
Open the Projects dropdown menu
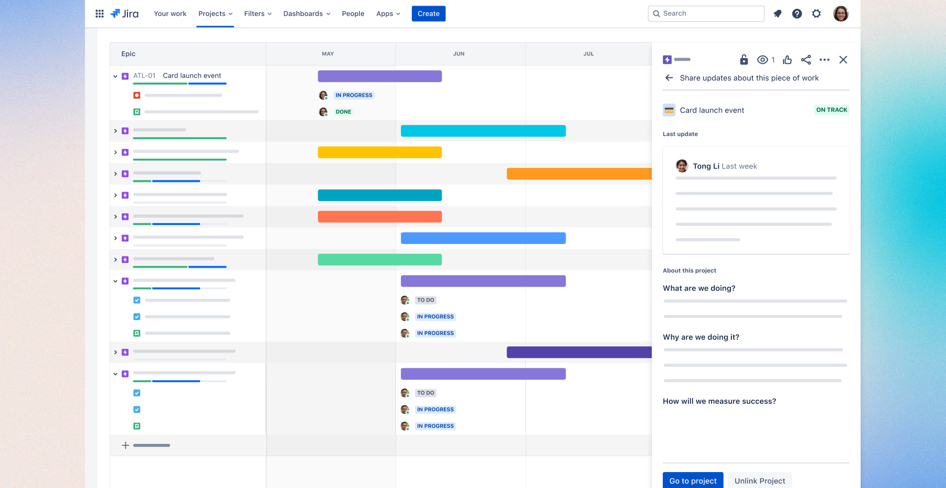(x=215, y=14)
